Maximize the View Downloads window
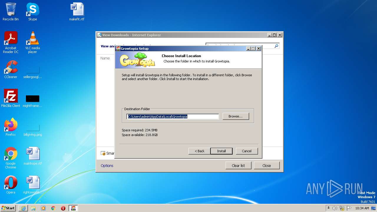This screenshot has height=212, width=377. tap(275, 35)
